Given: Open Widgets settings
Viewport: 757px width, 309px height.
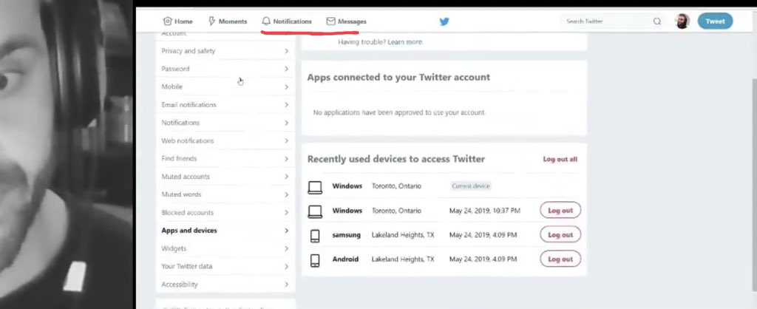Looking at the screenshot, I should point(225,248).
